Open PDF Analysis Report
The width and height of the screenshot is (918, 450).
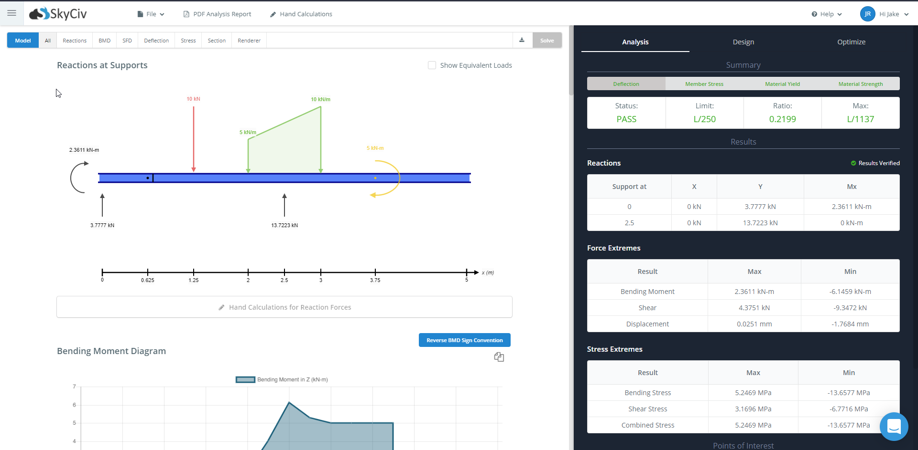218,14
